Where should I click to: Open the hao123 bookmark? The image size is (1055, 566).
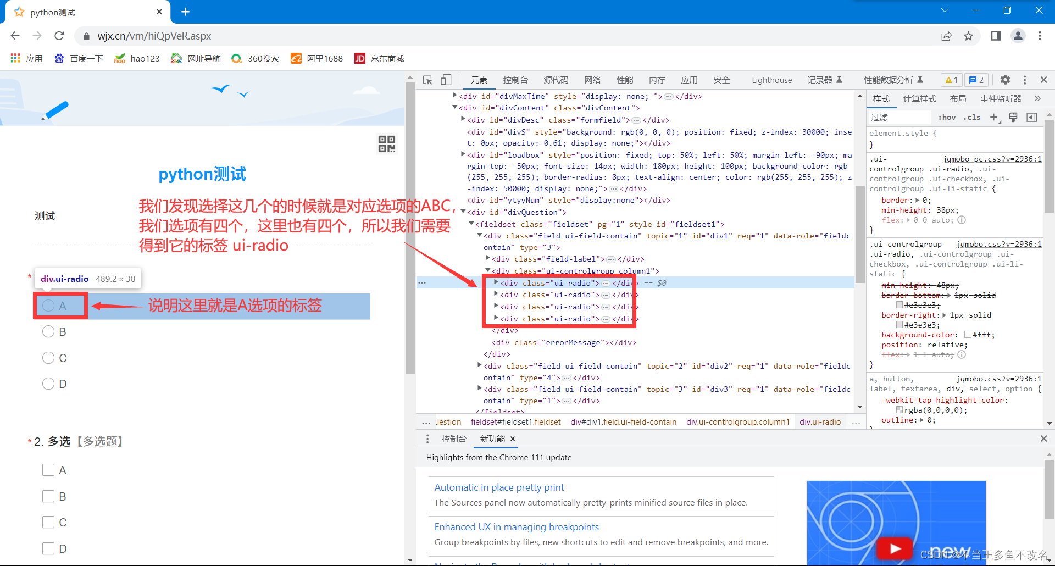point(137,58)
